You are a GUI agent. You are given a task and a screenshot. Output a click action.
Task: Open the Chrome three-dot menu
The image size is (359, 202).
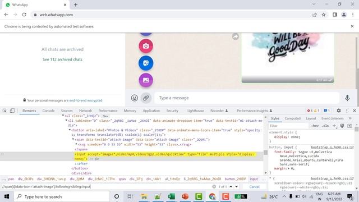pyautogui.click(x=353, y=15)
